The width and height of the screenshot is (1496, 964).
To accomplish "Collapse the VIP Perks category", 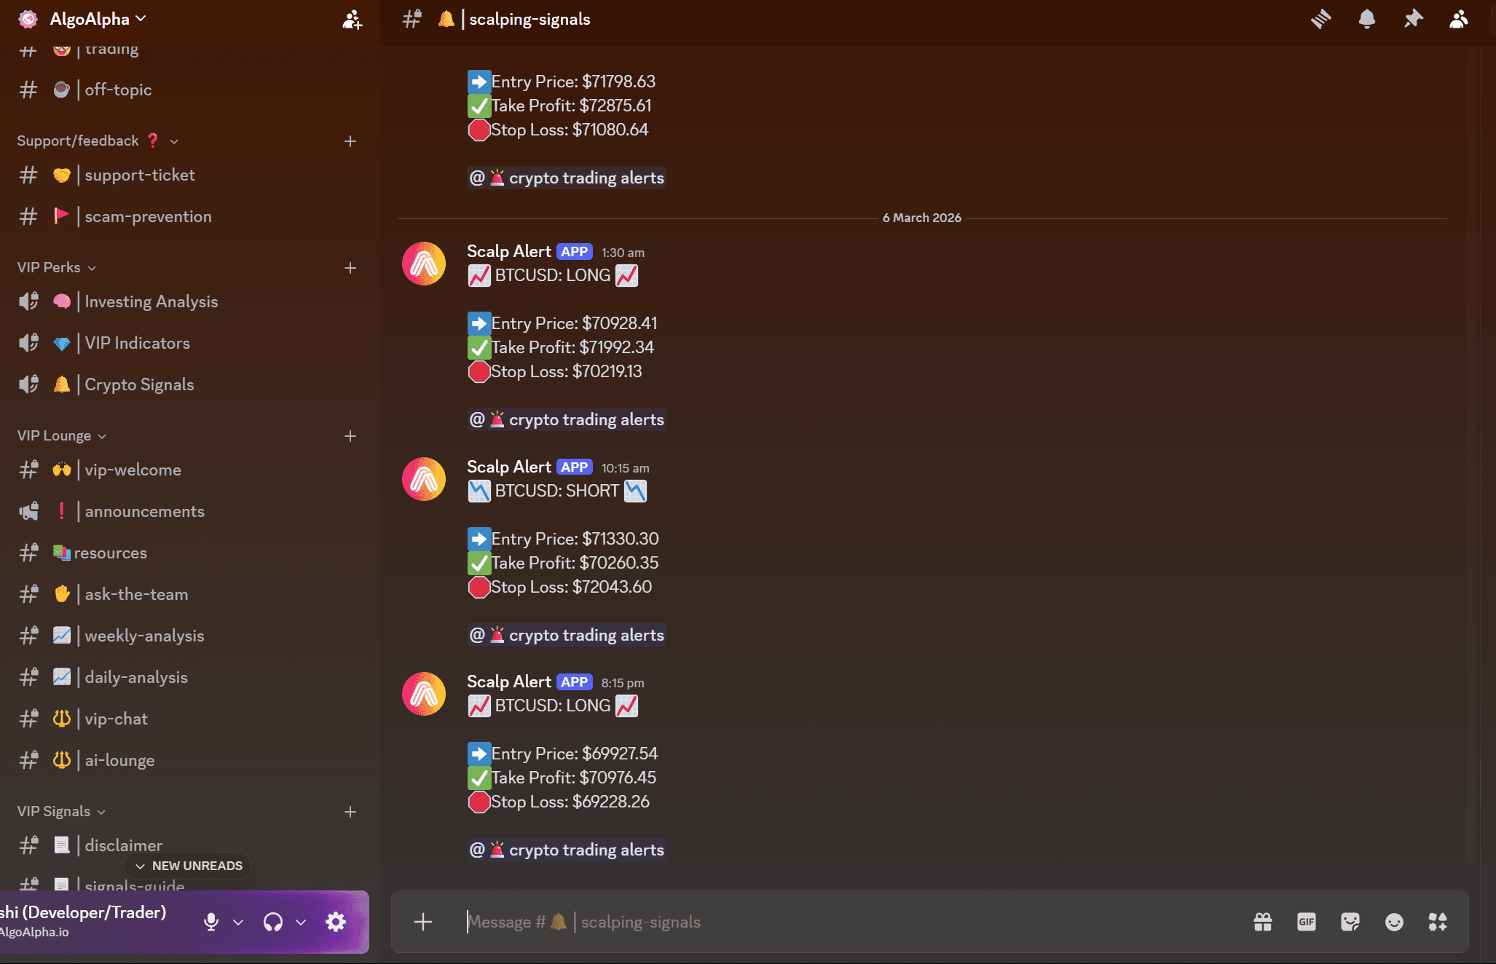I will [57, 267].
